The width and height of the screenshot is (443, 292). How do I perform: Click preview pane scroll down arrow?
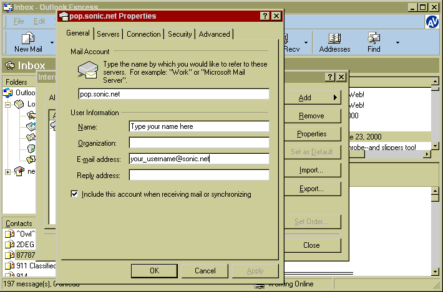[435, 271]
